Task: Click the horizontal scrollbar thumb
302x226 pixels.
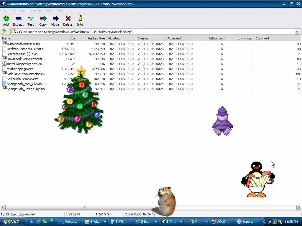Action: tap(85, 207)
